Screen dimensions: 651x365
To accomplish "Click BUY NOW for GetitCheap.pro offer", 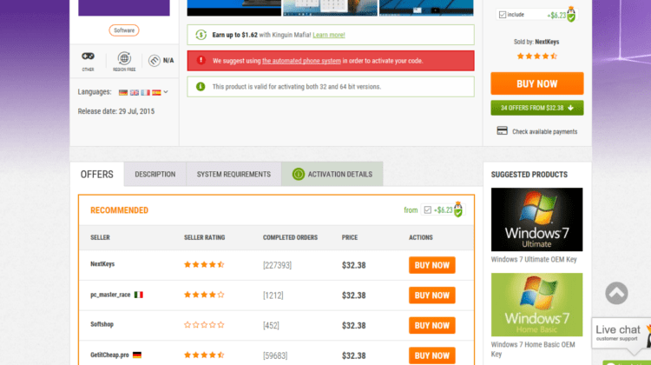I will [431, 355].
